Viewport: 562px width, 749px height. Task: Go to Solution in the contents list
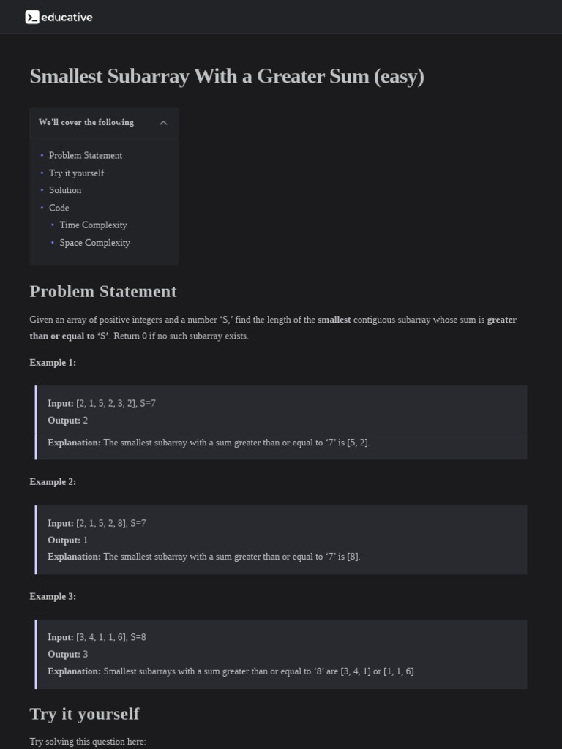pos(65,190)
